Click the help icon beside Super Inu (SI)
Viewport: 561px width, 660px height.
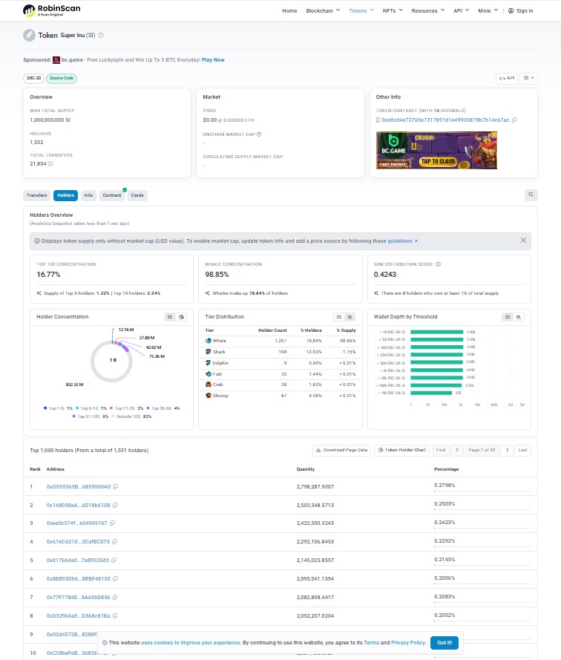(x=101, y=36)
